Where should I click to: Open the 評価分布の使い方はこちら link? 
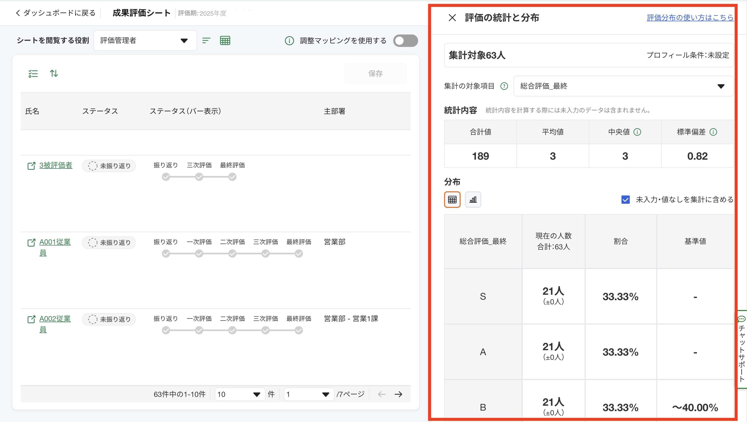pyautogui.click(x=690, y=18)
